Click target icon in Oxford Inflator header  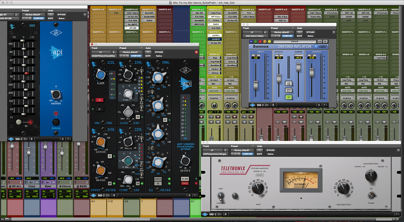(334, 32)
